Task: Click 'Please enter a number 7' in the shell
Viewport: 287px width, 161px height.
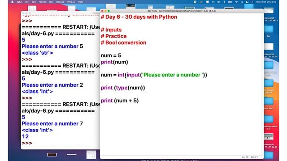Action: (52, 124)
